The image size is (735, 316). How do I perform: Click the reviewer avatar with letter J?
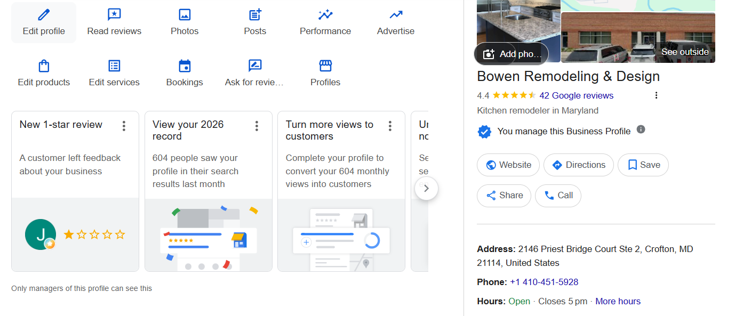(41, 234)
